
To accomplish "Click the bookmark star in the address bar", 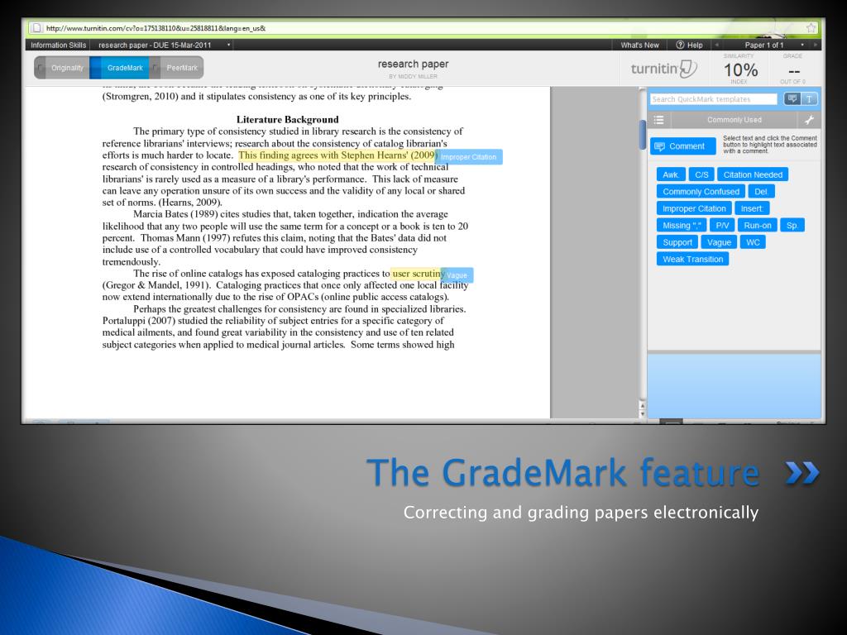I will pyautogui.click(x=811, y=27).
